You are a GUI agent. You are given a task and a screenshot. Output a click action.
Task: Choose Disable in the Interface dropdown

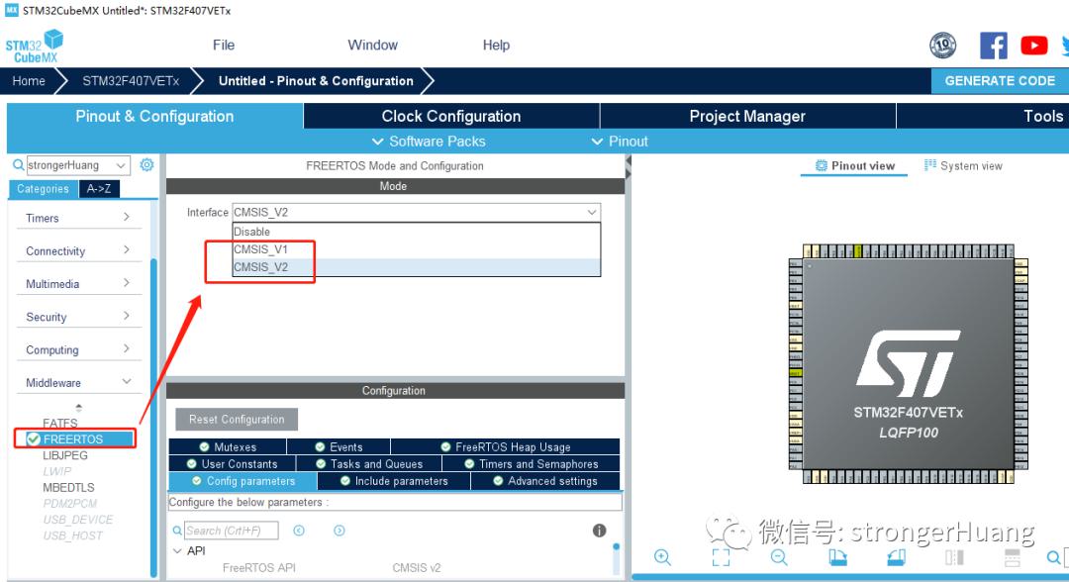[416, 232]
